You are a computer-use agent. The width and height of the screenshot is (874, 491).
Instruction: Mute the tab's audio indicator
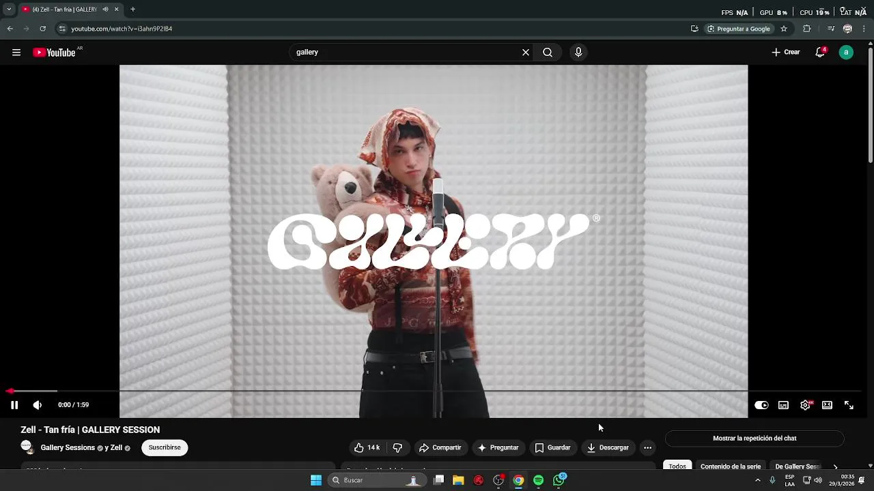tap(105, 9)
